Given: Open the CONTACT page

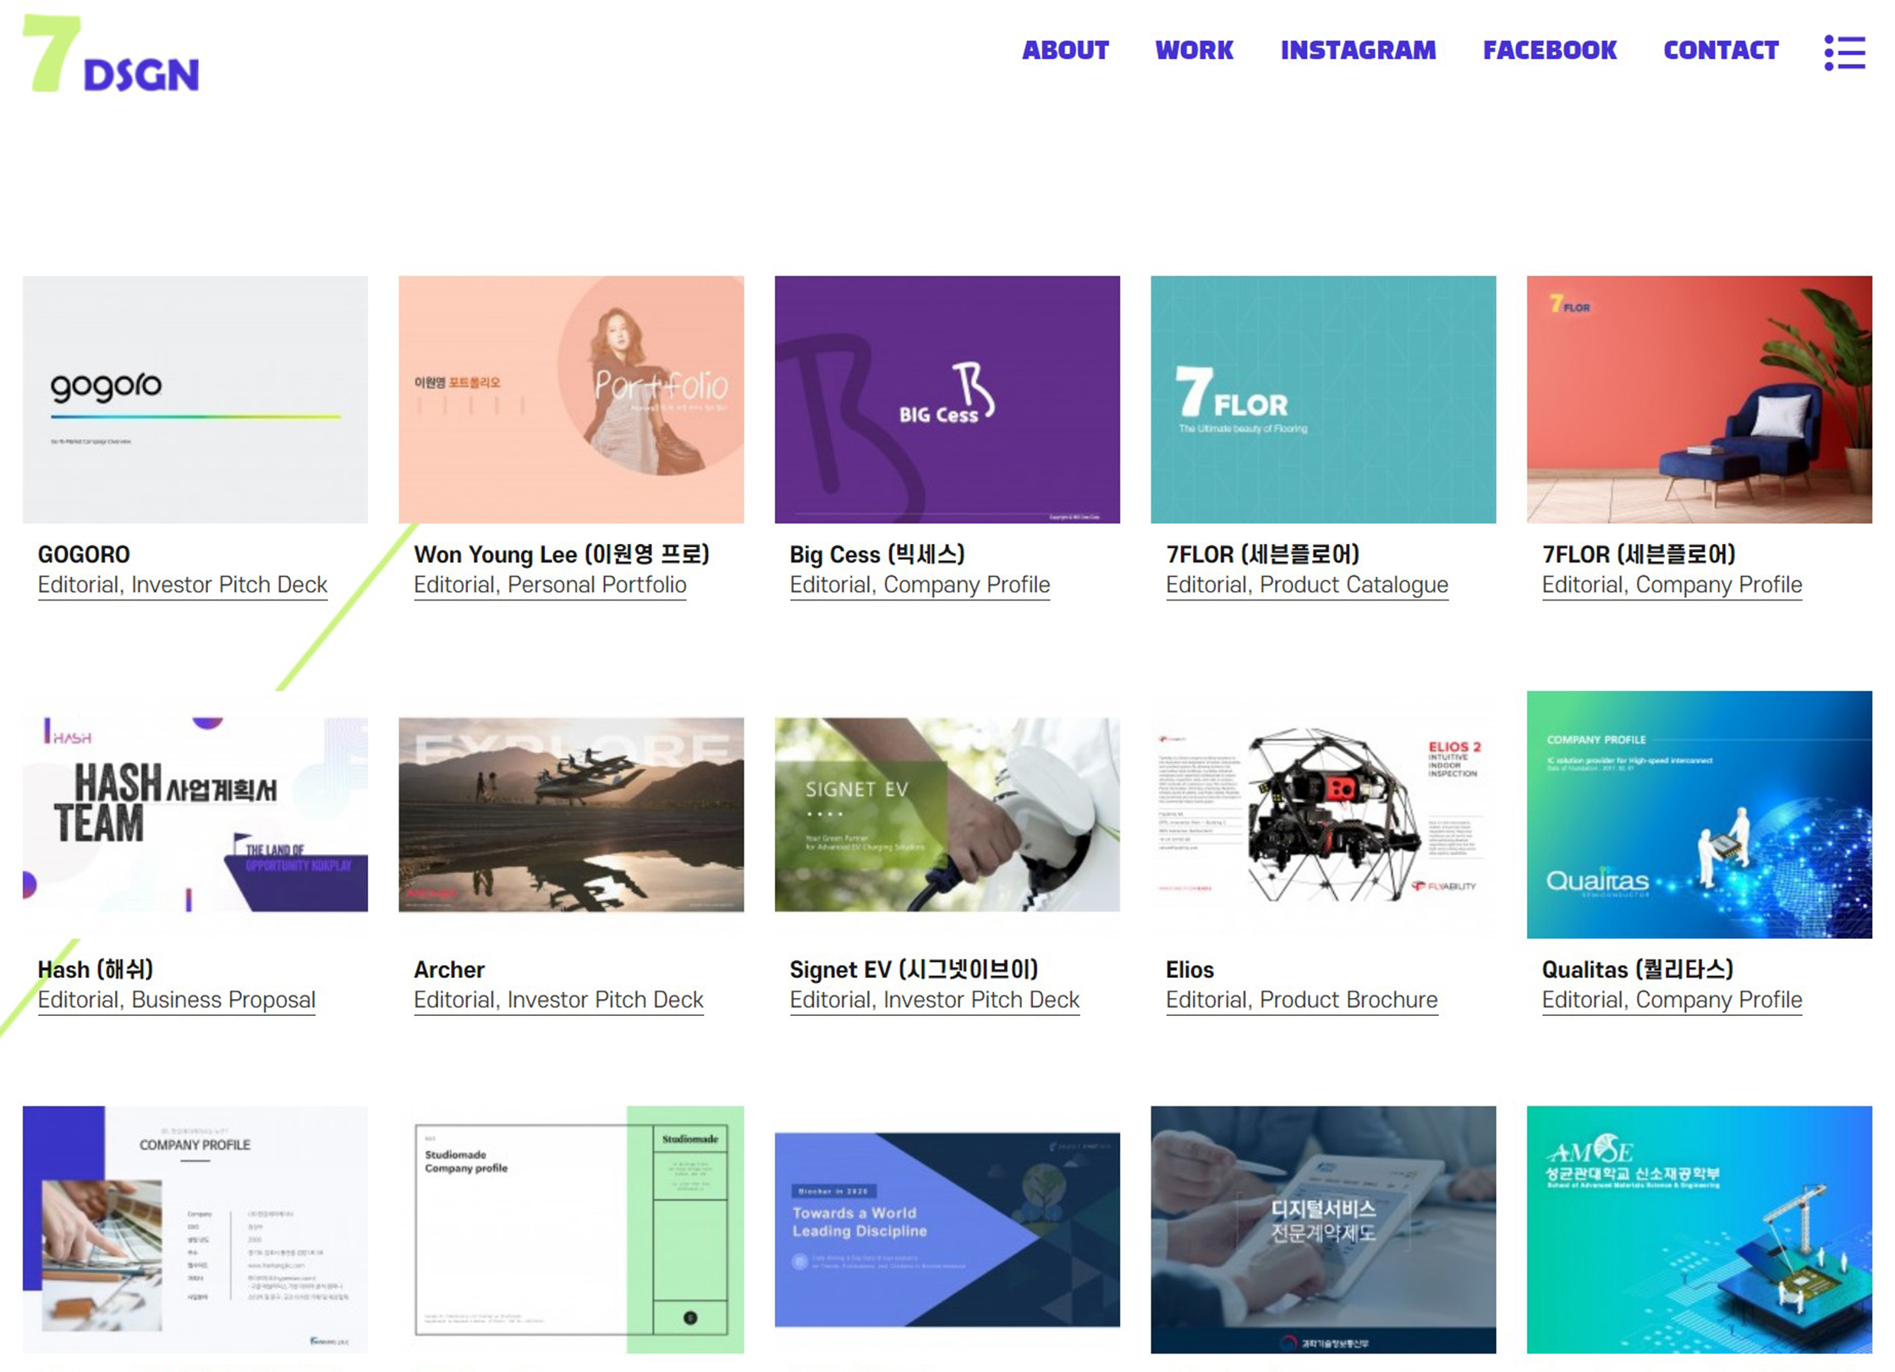Looking at the screenshot, I should (x=1721, y=51).
